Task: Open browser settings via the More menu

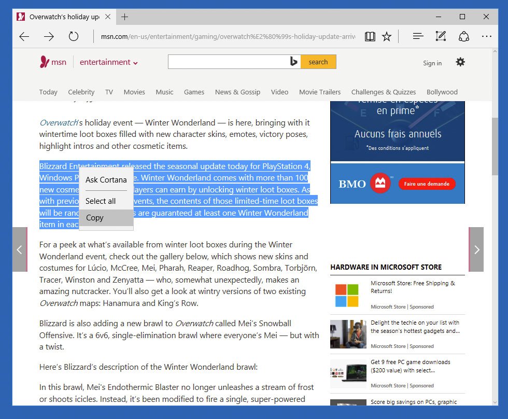Action: click(x=486, y=36)
